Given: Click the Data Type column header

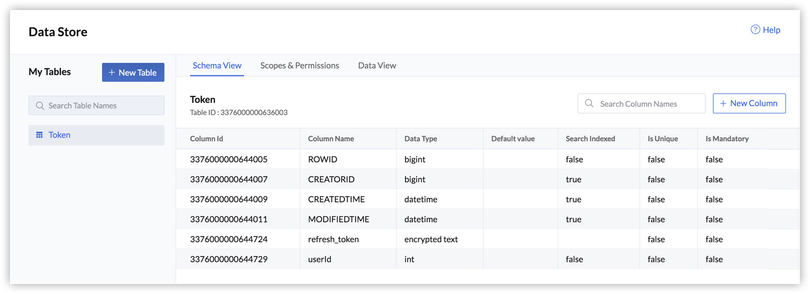Looking at the screenshot, I should coord(421,139).
